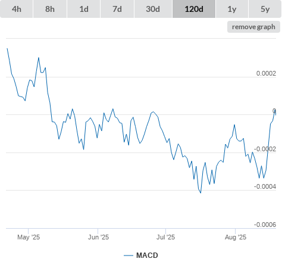Screen dimensions: 282x271
Task: Click the MACD legend line marker
Action: [129, 256]
